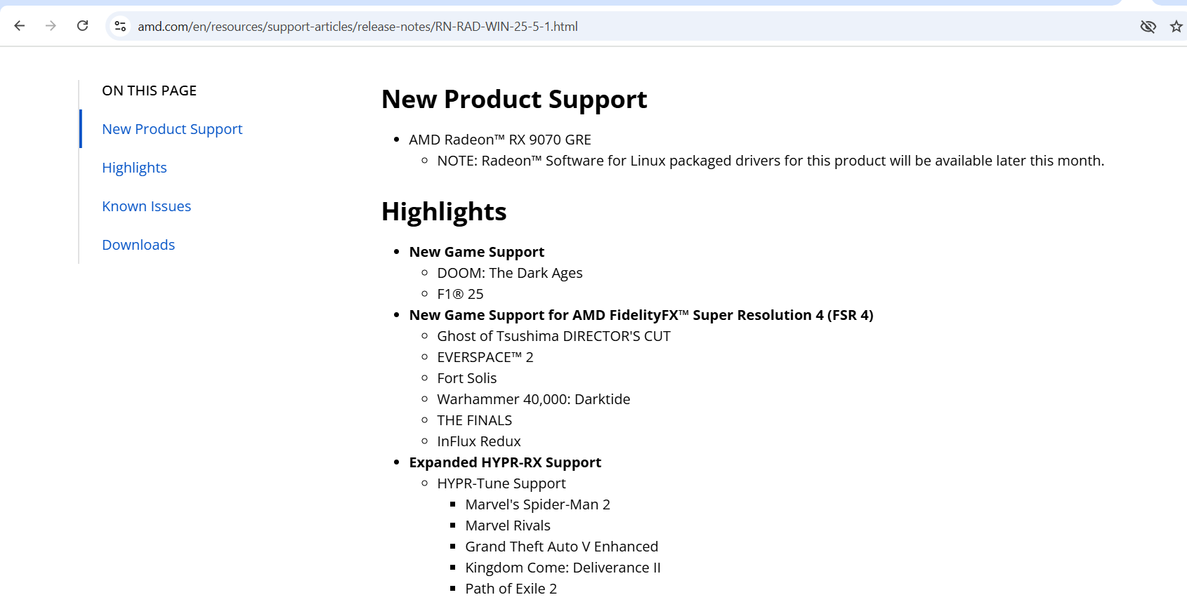Reload the AMD release notes page

[82, 26]
